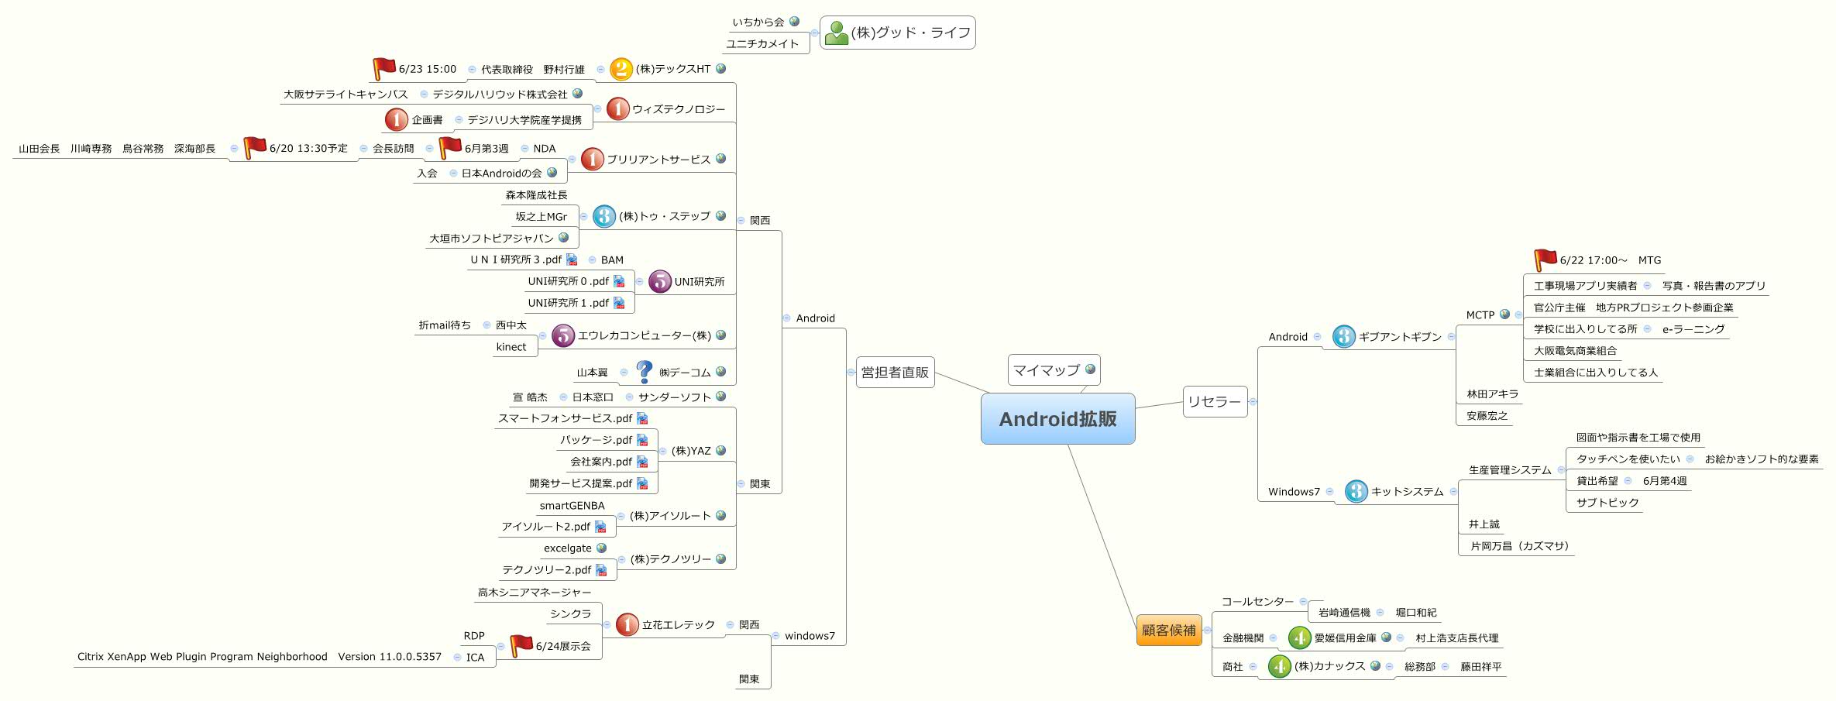The height and width of the screenshot is (701, 1836).
Task: Click priority 3 marker on (株)トゥ・ステップ
Action: coord(604,216)
